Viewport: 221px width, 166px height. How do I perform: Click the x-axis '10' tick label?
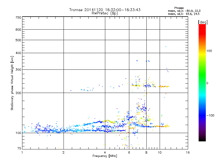pyautogui.click(x=160, y=152)
